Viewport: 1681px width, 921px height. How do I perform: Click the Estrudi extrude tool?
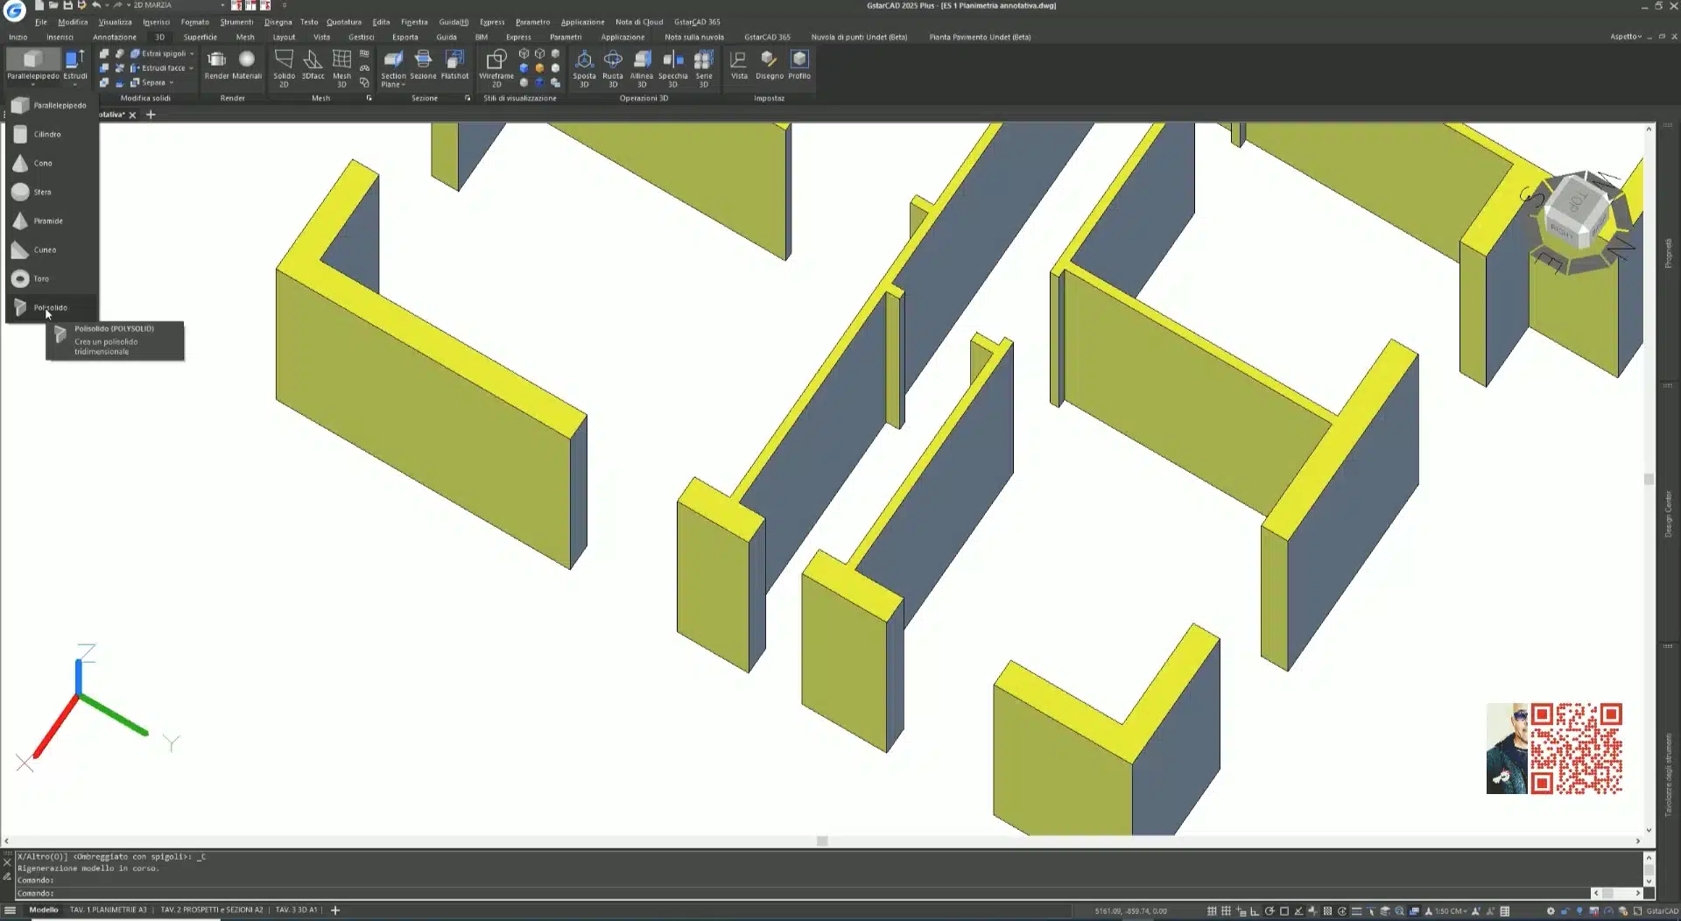pos(75,65)
